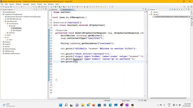Click the Link with Editor icon in Project Explorer
Screen dimensions: 193x108
[36, 9]
